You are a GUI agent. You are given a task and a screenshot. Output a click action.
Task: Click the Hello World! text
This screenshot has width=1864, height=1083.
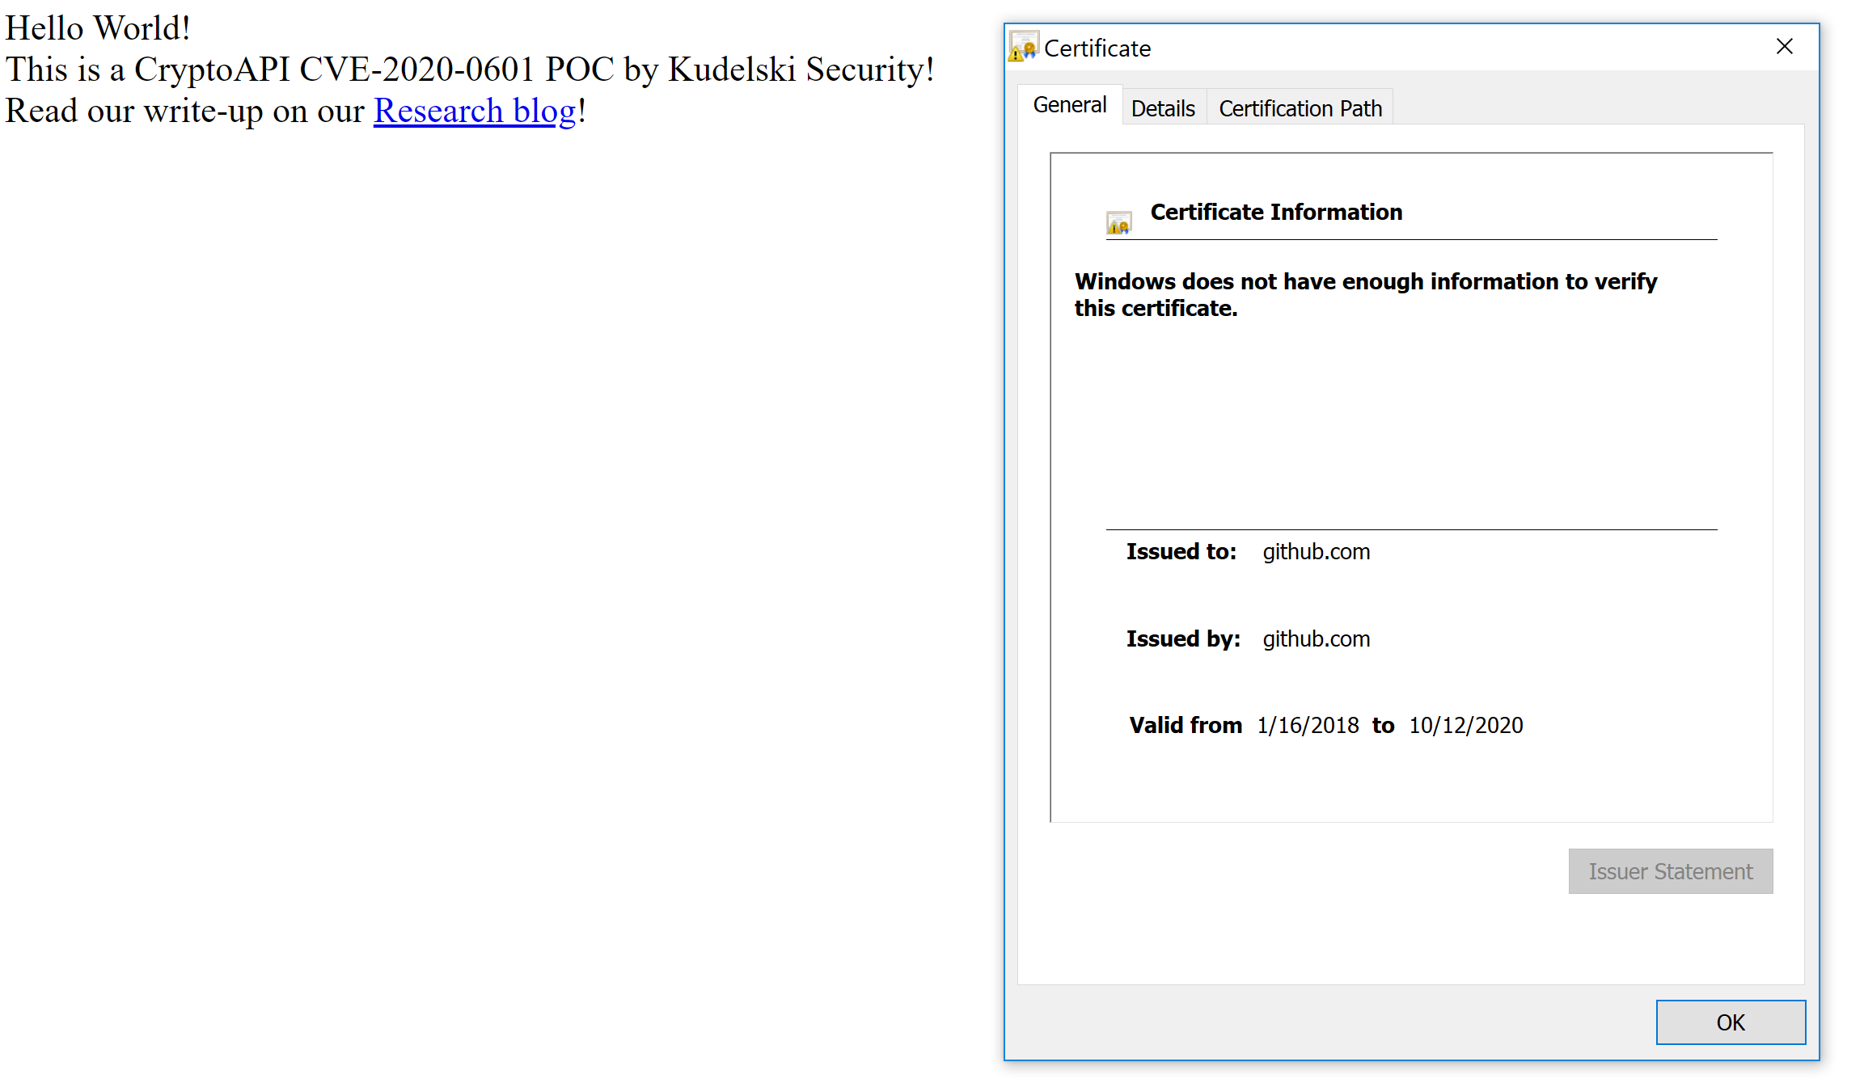98,28
